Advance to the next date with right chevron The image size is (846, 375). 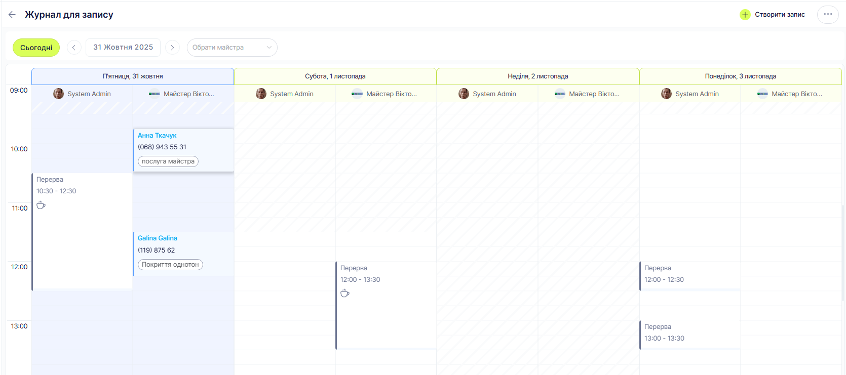coord(172,48)
